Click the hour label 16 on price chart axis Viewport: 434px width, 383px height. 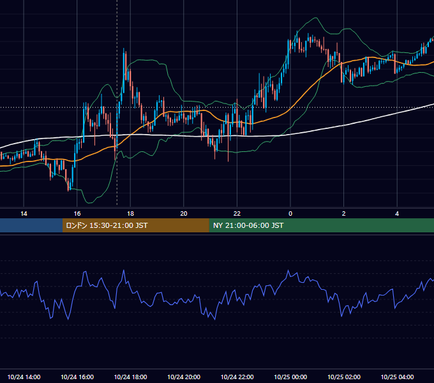(77, 214)
